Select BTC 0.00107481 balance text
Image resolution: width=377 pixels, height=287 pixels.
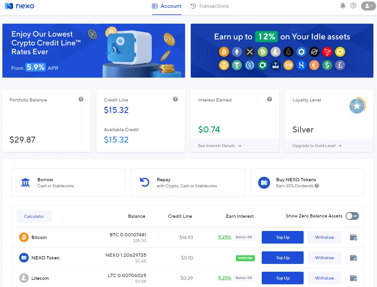[x=128, y=235]
